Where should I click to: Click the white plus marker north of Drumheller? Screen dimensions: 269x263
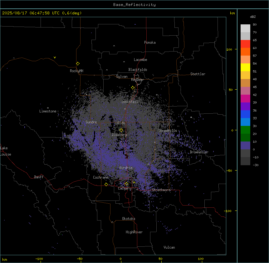191,117
